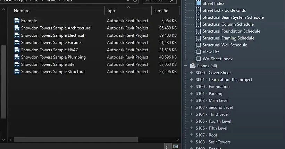Click the sheets icon beside Planos (all)
The image size is (285, 149).
[x=193, y=66]
